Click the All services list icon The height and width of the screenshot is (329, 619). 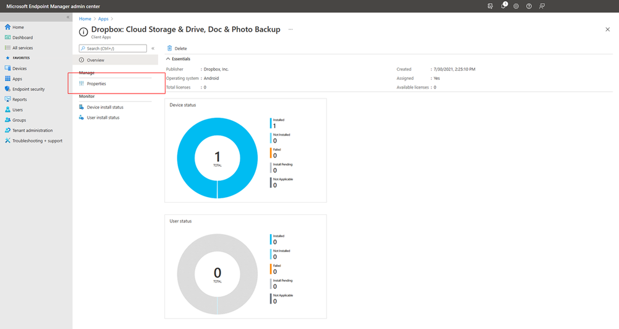coord(7,47)
